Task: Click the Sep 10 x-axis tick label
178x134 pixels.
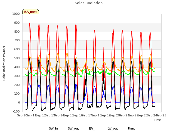Action: pos(22,115)
